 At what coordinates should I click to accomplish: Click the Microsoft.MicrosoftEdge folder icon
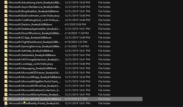click(6, 77)
